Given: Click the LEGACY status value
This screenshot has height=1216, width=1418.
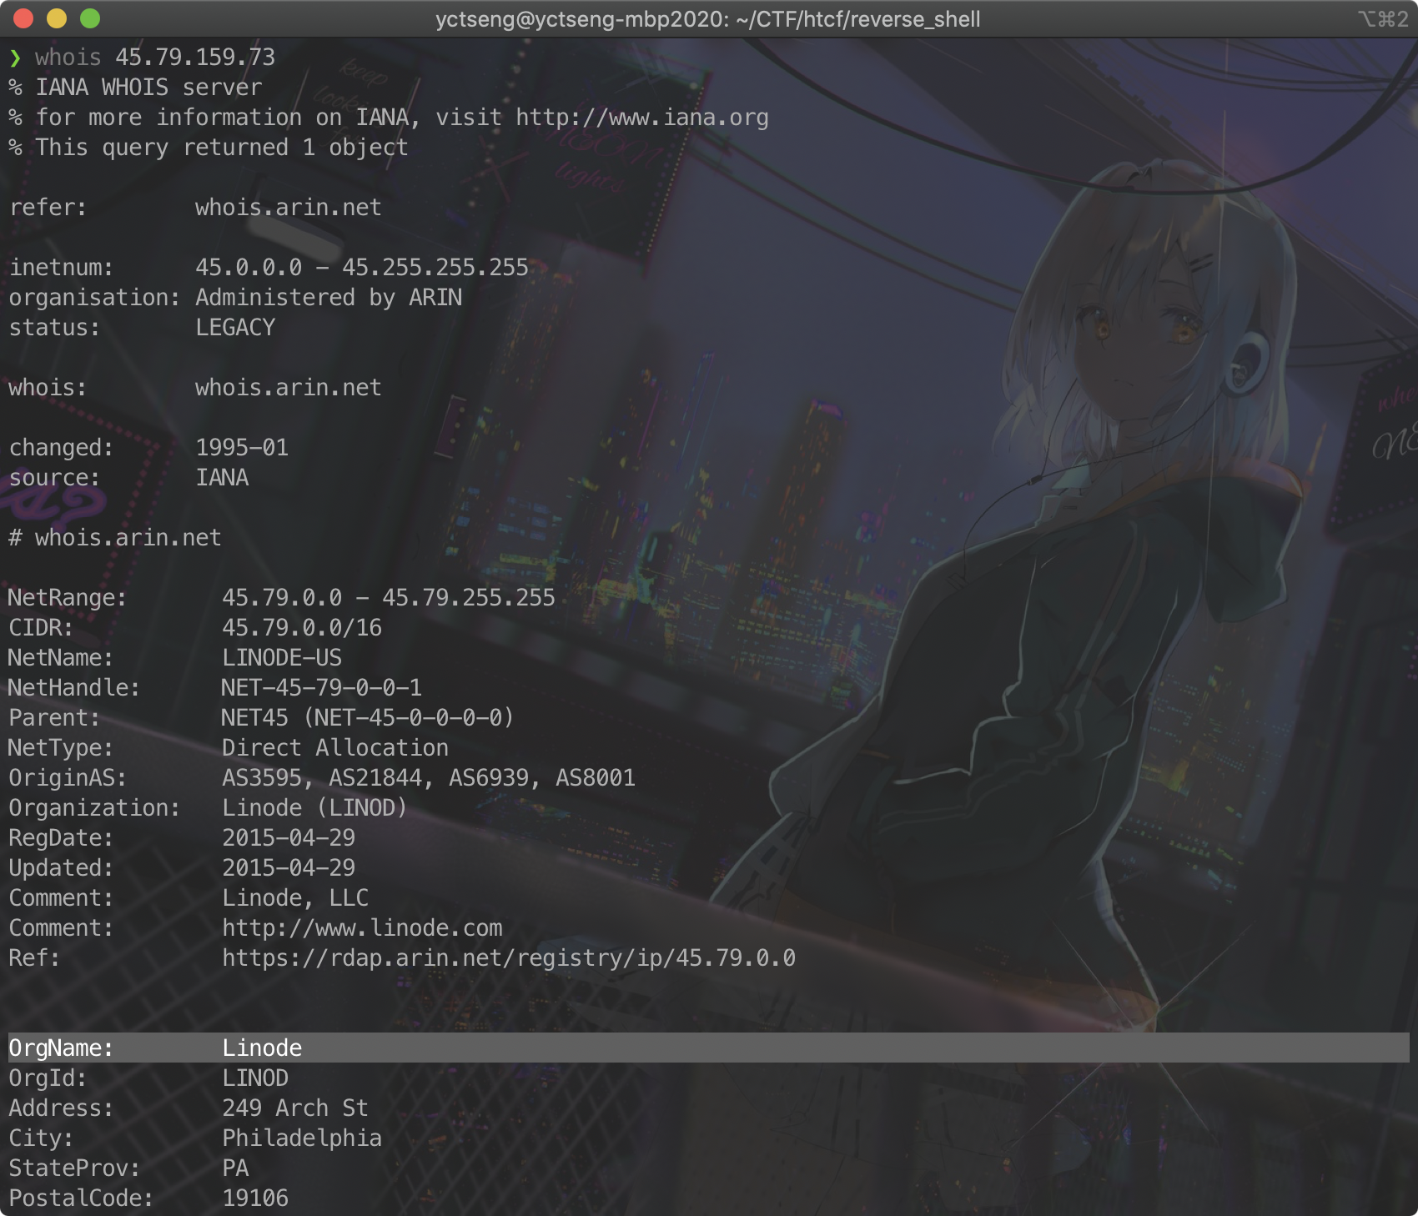Looking at the screenshot, I should coord(235,328).
